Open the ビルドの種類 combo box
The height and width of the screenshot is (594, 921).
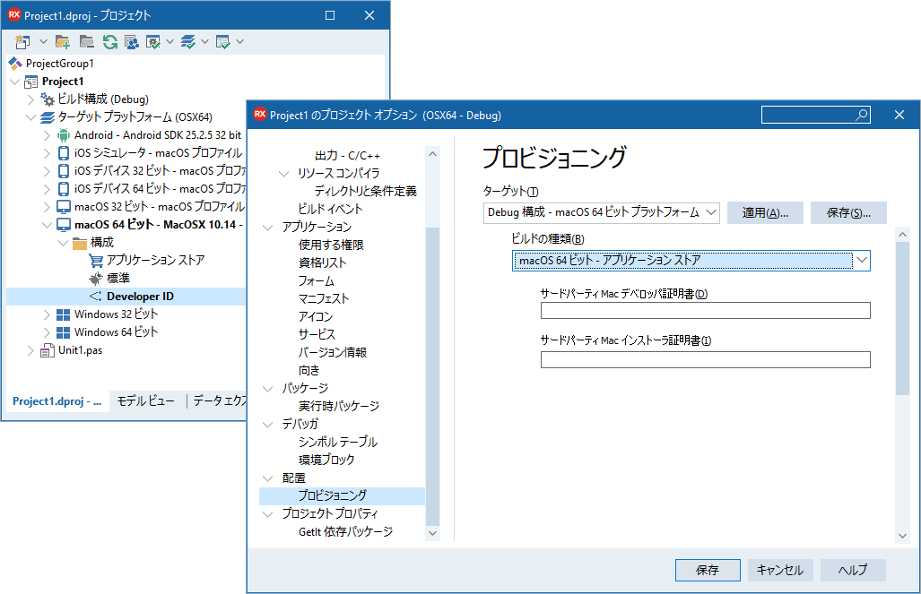691,260
